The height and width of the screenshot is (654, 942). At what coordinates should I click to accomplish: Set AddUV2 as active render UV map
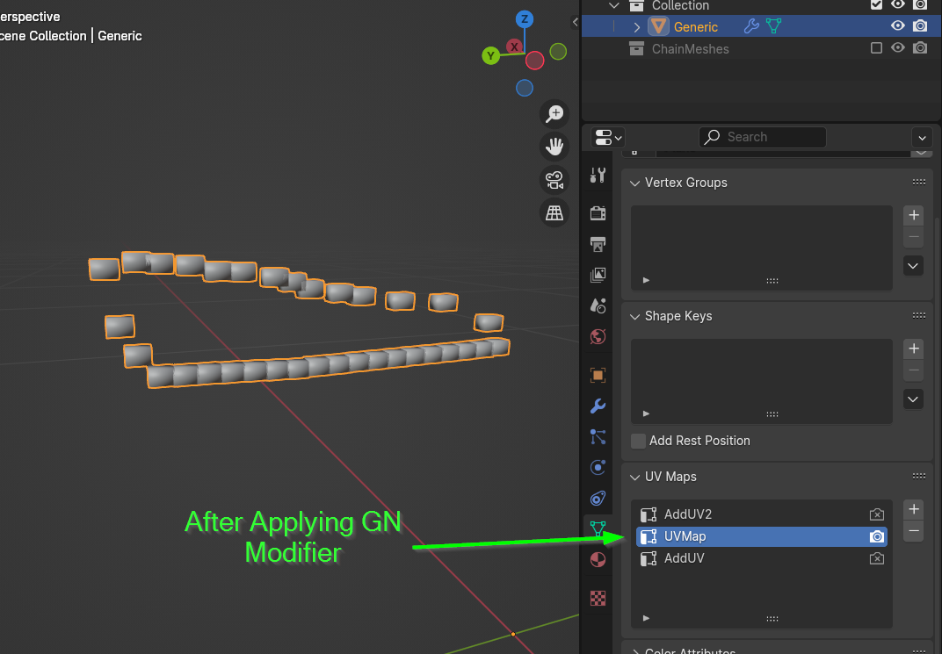pos(876,514)
